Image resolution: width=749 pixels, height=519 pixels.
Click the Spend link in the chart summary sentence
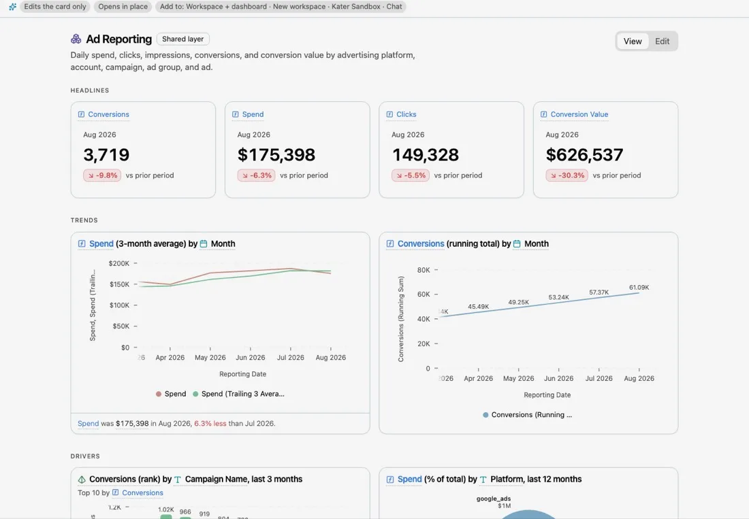89,424
